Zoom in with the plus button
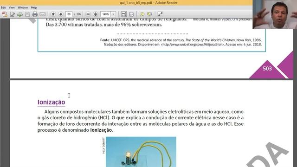 [96, 14]
